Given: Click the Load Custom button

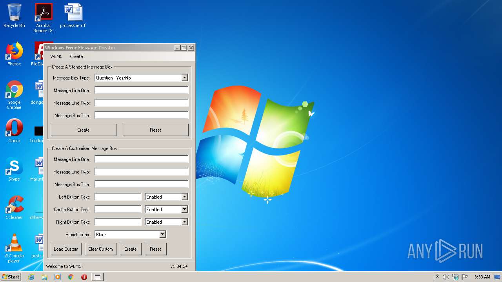Looking at the screenshot, I should tap(66, 249).
